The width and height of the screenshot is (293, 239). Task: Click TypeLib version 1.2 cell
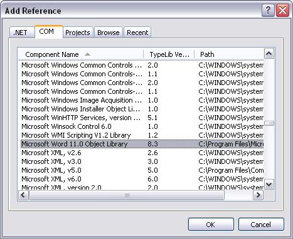(x=152, y=135)
